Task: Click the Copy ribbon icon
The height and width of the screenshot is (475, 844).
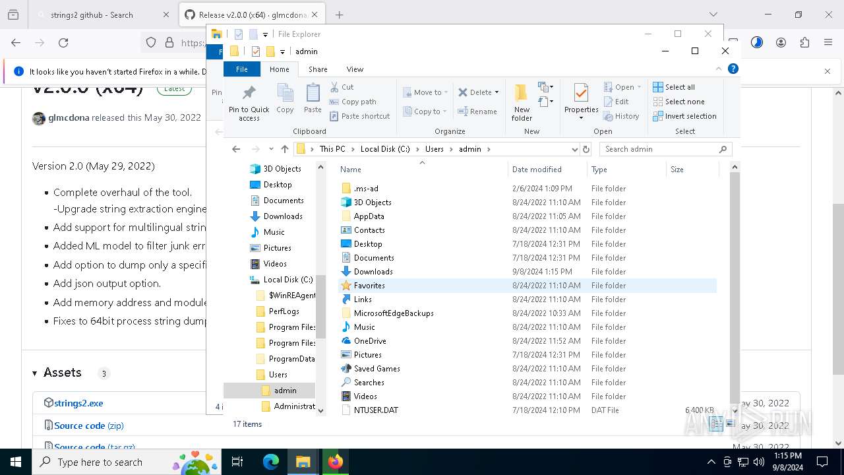Action: tap(285, 99)
